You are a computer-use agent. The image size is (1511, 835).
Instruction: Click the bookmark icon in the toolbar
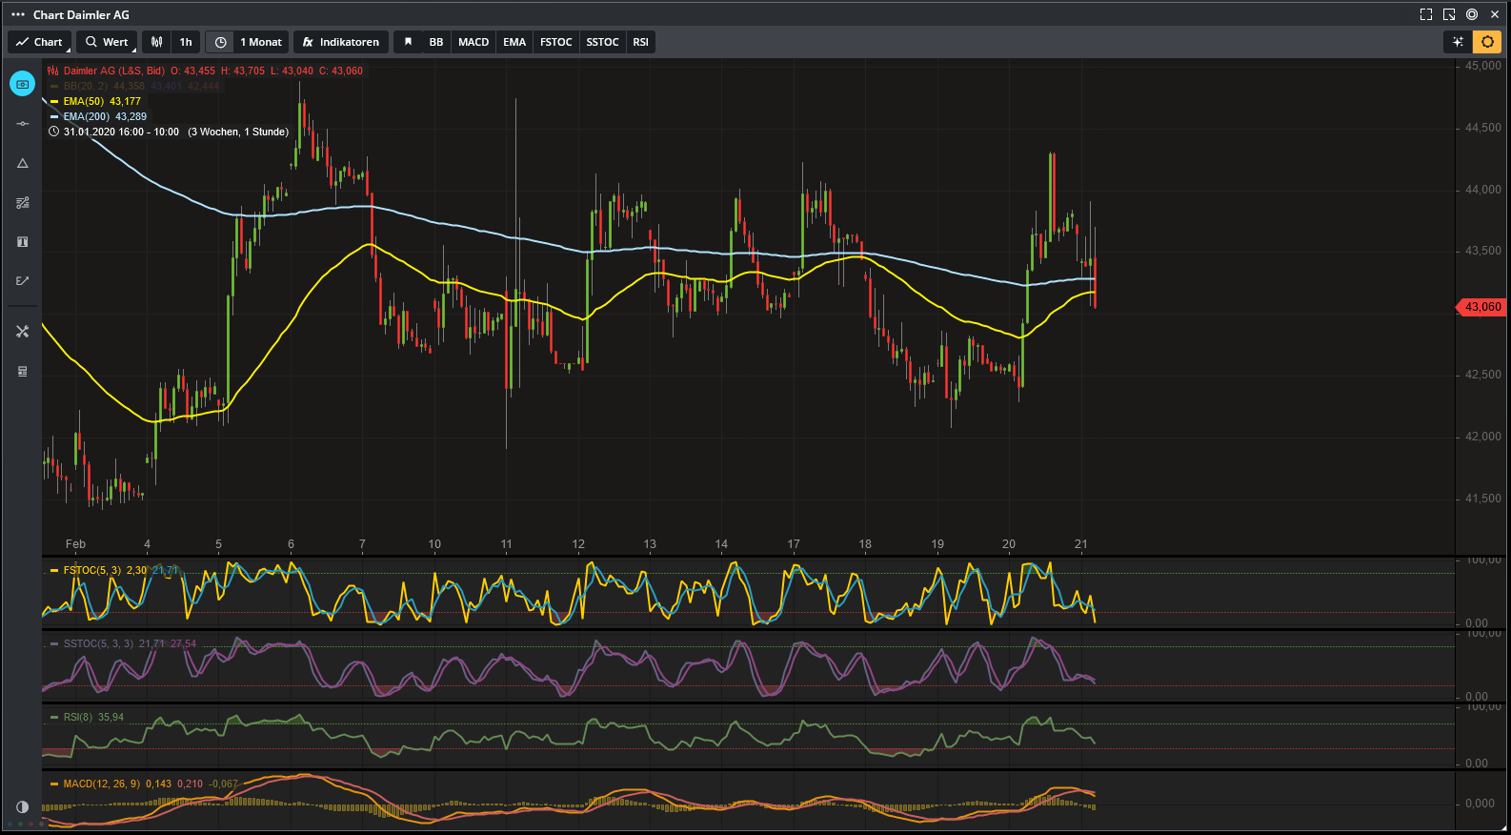click(408, 42)
